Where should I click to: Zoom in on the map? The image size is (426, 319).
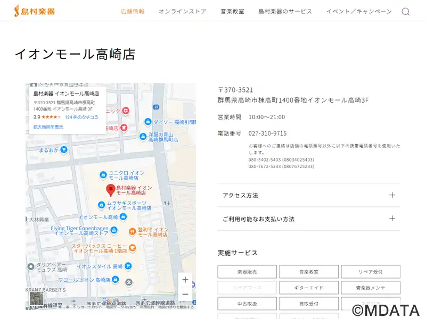point(185,280)
